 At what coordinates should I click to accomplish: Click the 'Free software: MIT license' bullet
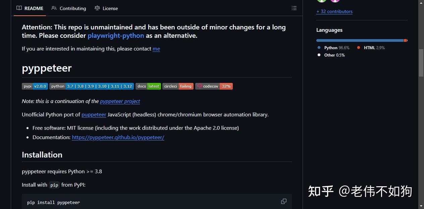tap(136, 128)
